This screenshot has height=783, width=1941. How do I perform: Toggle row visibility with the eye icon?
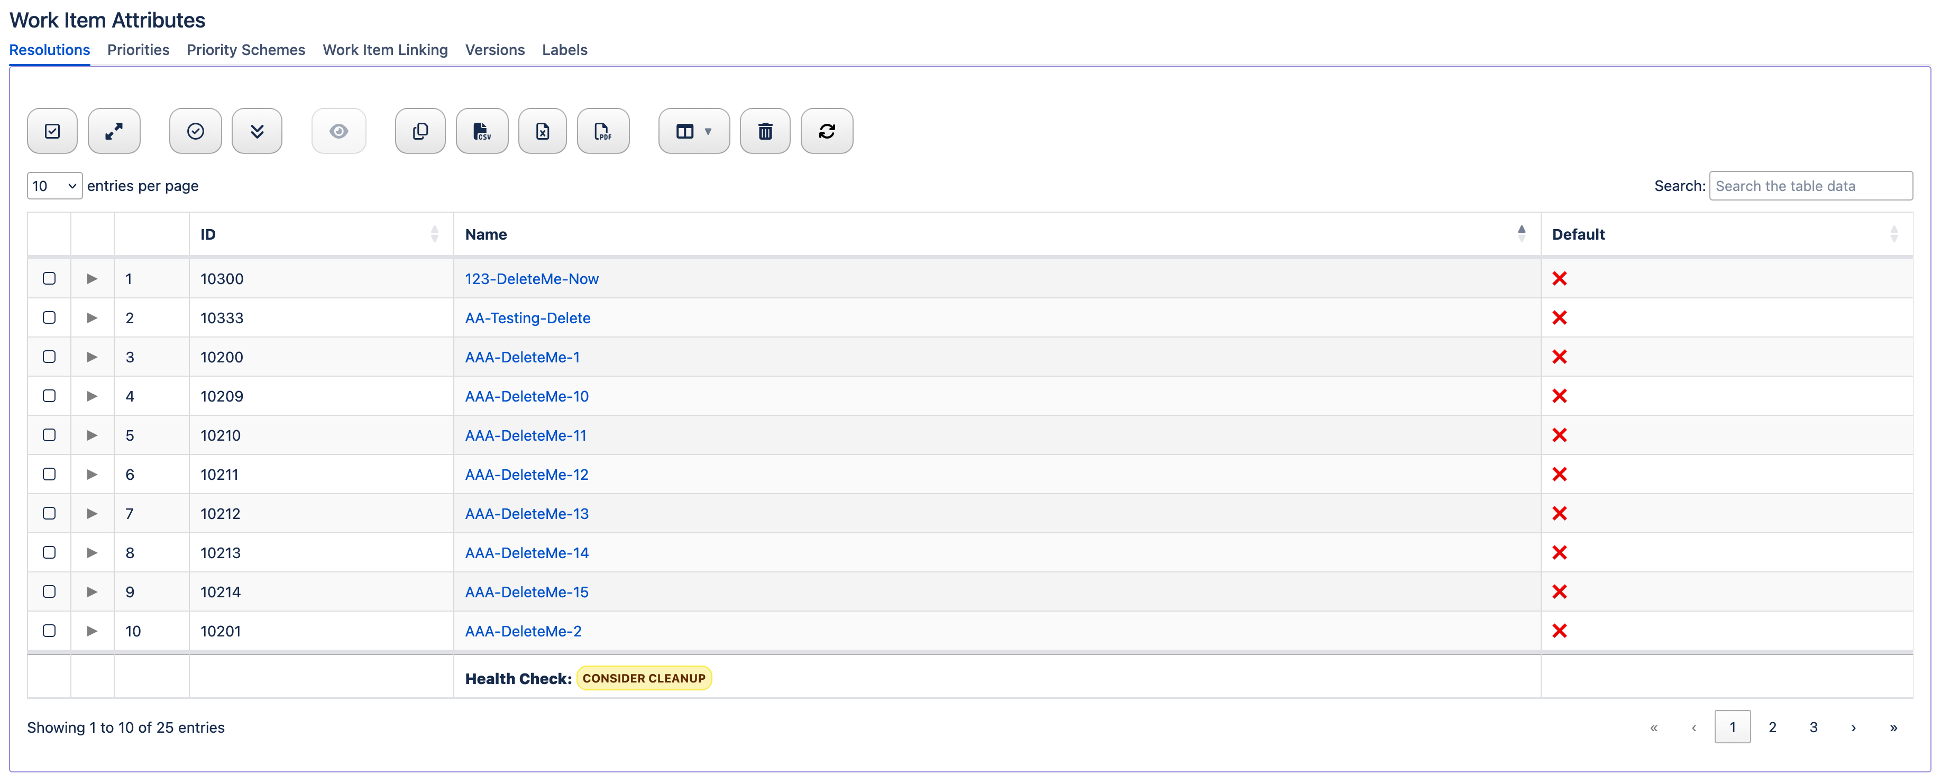point(338,130)
